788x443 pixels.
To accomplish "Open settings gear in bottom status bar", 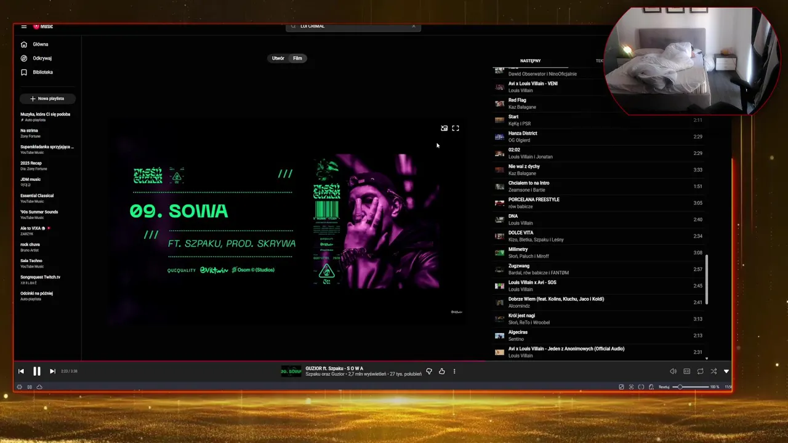I will pos(19,387).
